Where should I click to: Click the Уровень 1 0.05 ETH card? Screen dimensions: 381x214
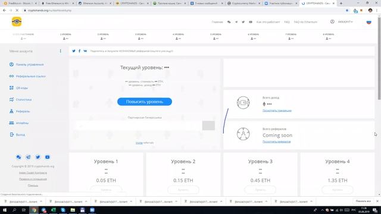(106, 174)
